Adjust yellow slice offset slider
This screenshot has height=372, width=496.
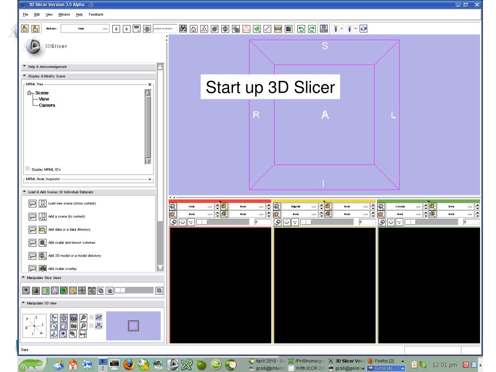coord(327,222)
